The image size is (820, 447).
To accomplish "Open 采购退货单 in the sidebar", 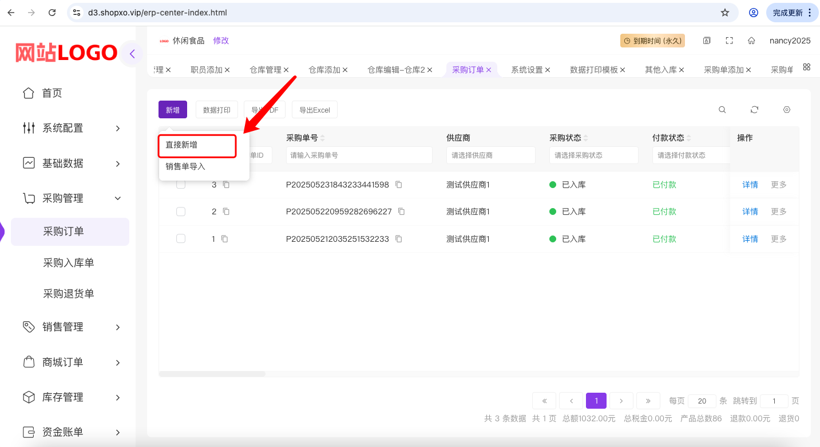I will pos(69,294).
